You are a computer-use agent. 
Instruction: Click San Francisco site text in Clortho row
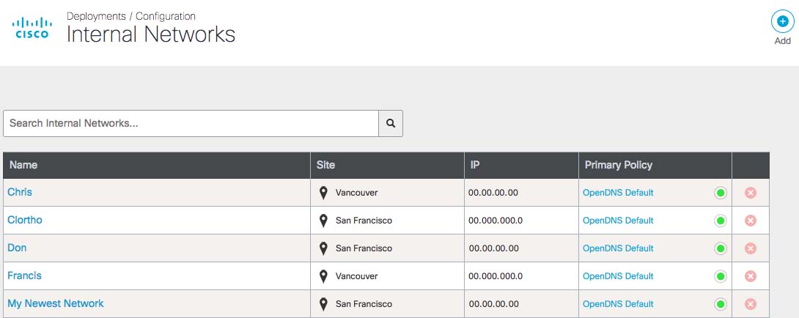coord(364,221)
